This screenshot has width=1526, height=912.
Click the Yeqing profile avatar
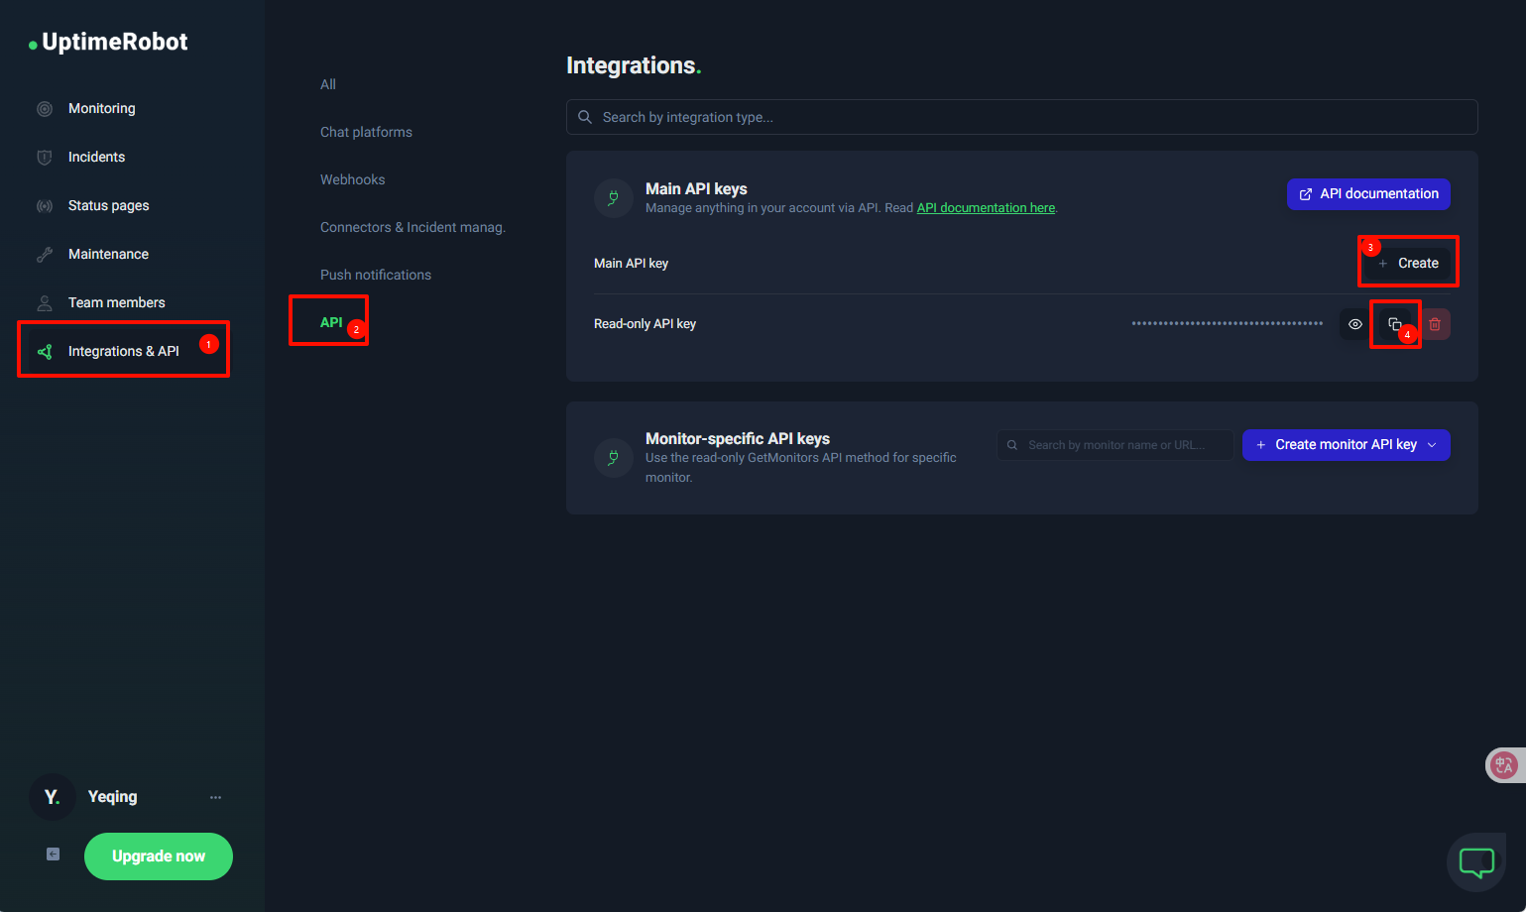53,797
